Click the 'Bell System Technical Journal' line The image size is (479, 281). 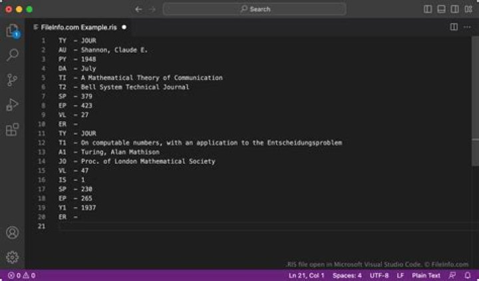coord(124,87)
